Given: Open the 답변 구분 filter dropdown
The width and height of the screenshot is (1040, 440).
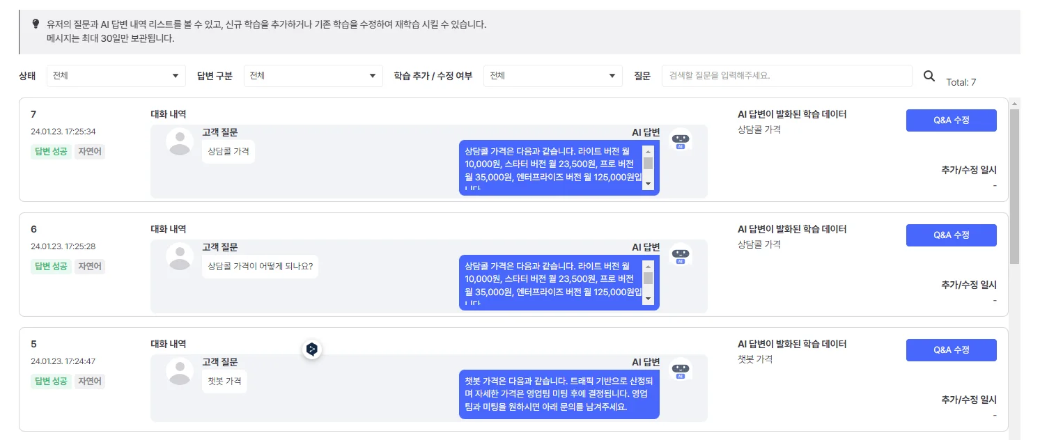Looking at the screenshot, I should point(313,75).
